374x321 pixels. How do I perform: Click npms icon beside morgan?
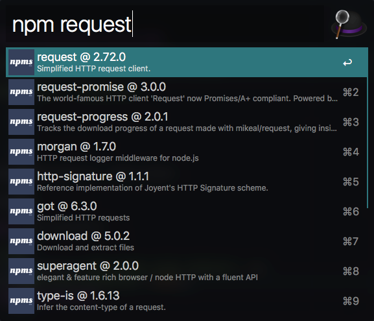pyautogui.click(x=21, y=152)
